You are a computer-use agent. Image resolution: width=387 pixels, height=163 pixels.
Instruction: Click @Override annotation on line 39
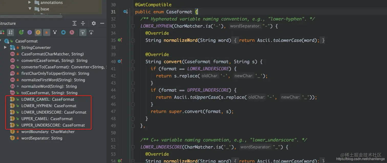point(157,55)
